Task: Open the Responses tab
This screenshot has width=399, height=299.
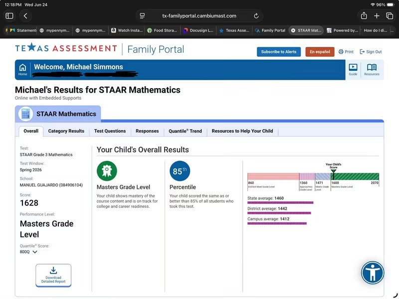Action: point(147,131)
